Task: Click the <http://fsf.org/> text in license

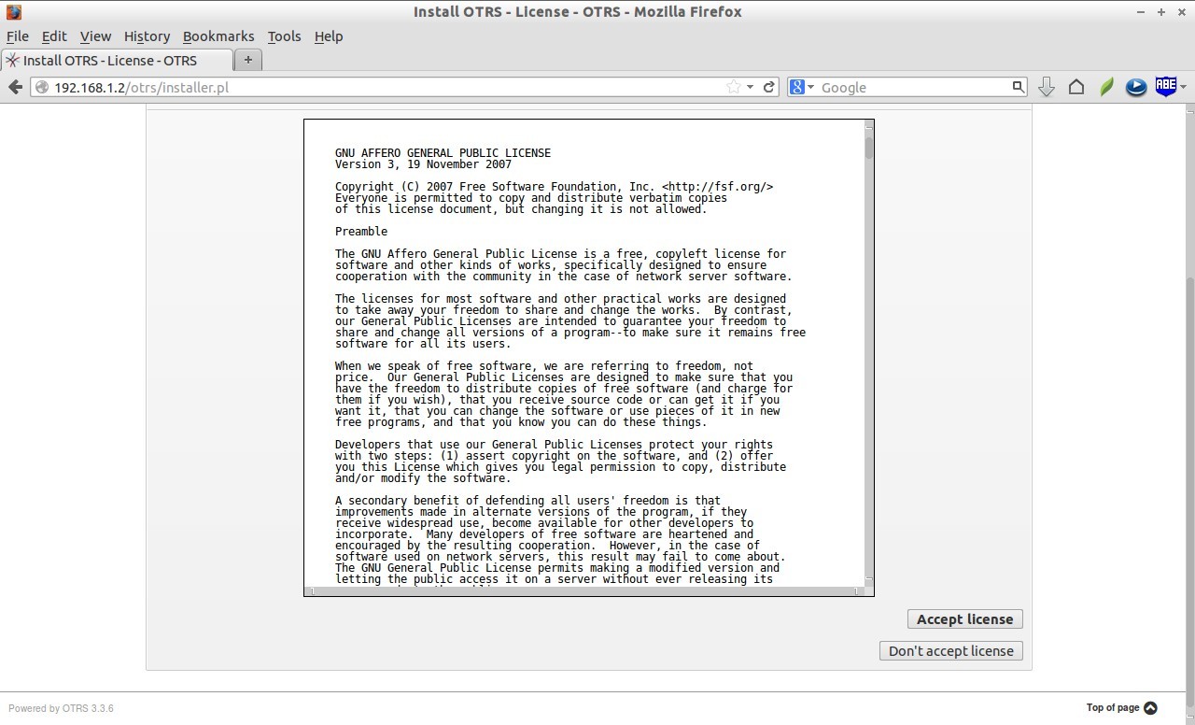Action: coord(718,187)
